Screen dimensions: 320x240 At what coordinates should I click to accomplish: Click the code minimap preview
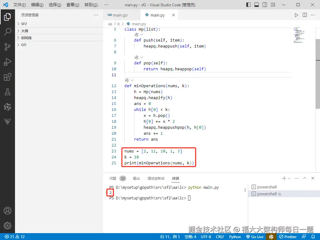tap(299, 35)
